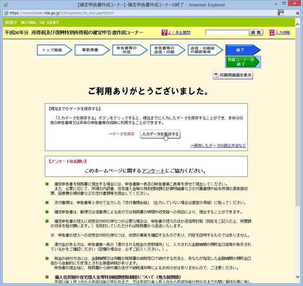
Task: Click the Internet Explorer globe icon in title bar
Action: pyautogui.click(x=5, y=4)
